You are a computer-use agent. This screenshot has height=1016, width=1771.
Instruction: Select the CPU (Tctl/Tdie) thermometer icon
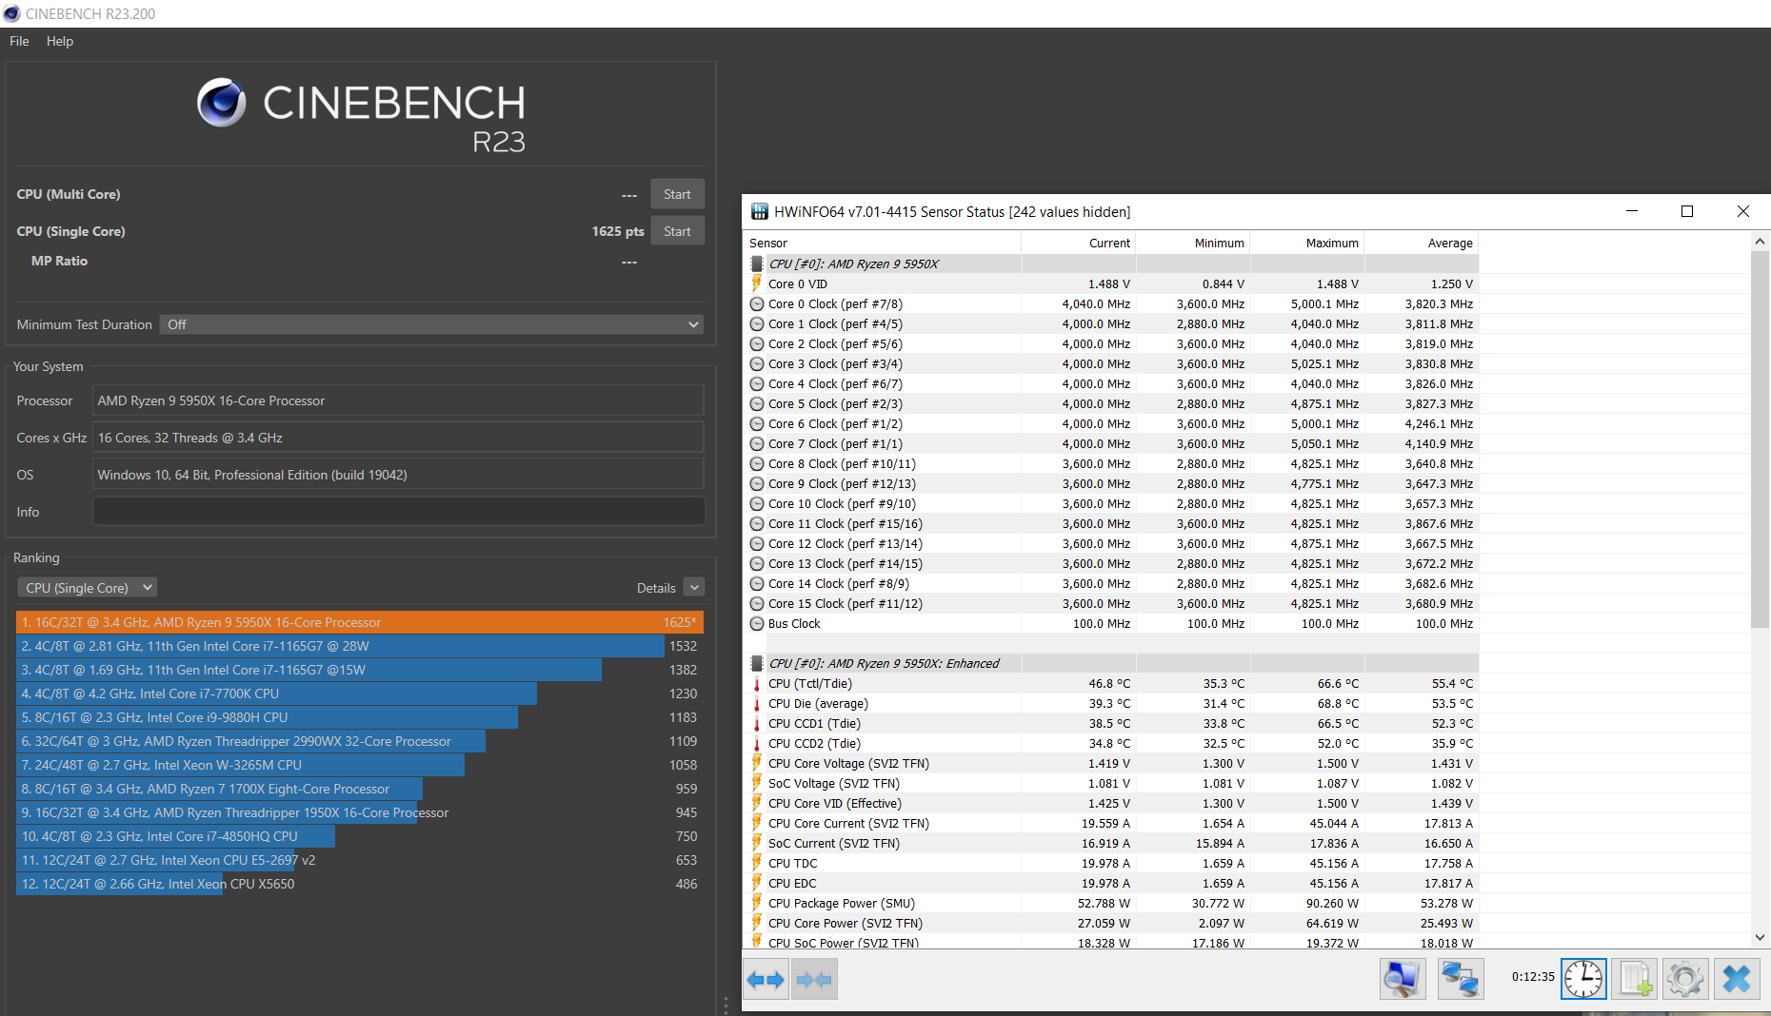pos(757,683)
